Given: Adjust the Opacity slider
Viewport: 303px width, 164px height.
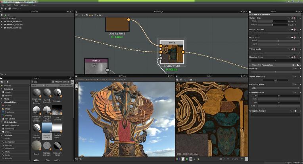Looking at the screenshot, I should coord(276,72).
